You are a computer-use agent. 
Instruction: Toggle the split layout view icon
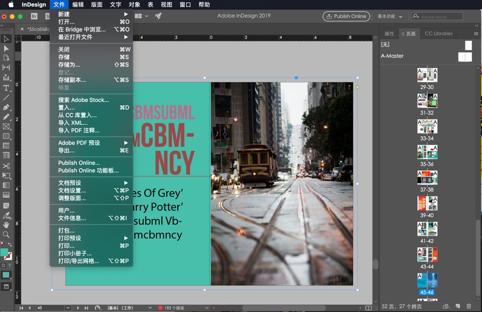click(x=368, y=307)
